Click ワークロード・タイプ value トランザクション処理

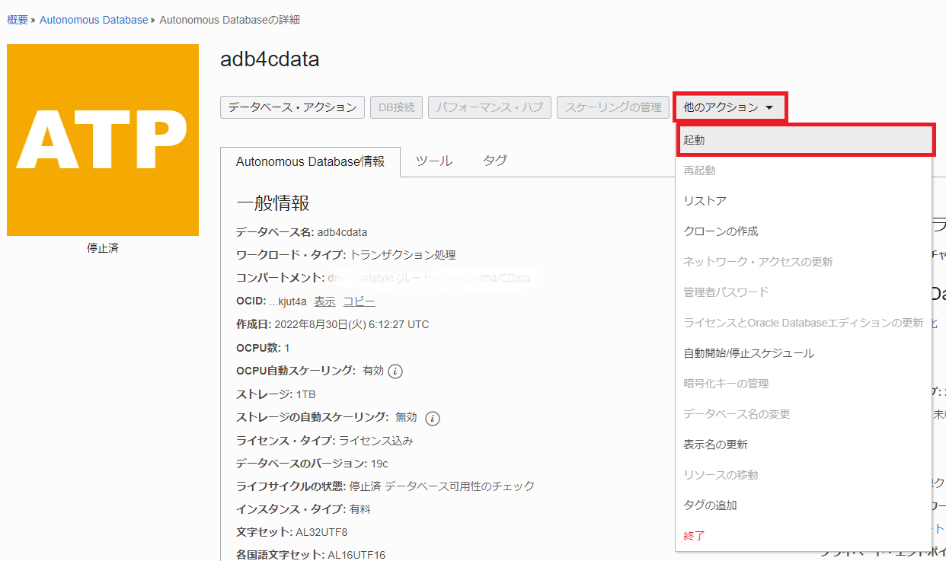point(403,255)
